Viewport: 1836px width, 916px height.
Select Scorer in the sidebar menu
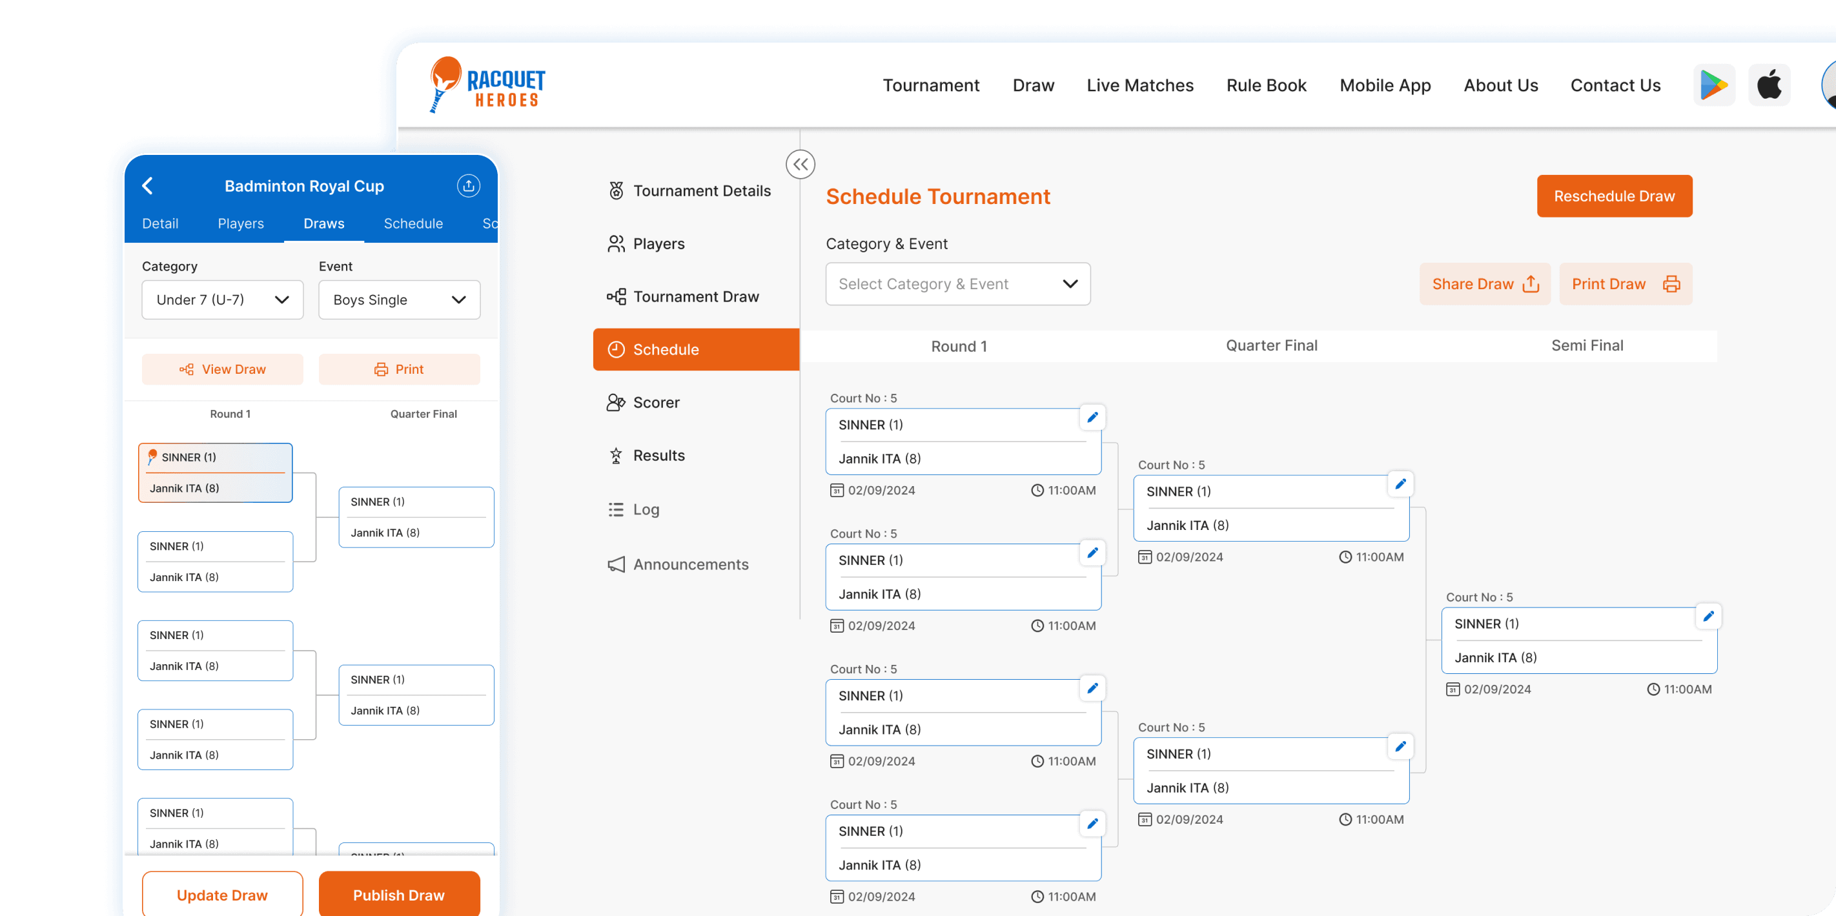point(656,403)
